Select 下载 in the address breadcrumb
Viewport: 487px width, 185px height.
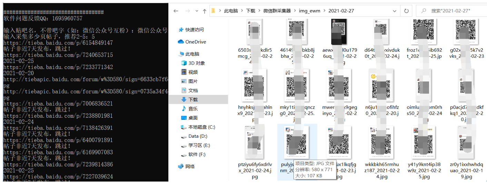[x=251, y=11]
